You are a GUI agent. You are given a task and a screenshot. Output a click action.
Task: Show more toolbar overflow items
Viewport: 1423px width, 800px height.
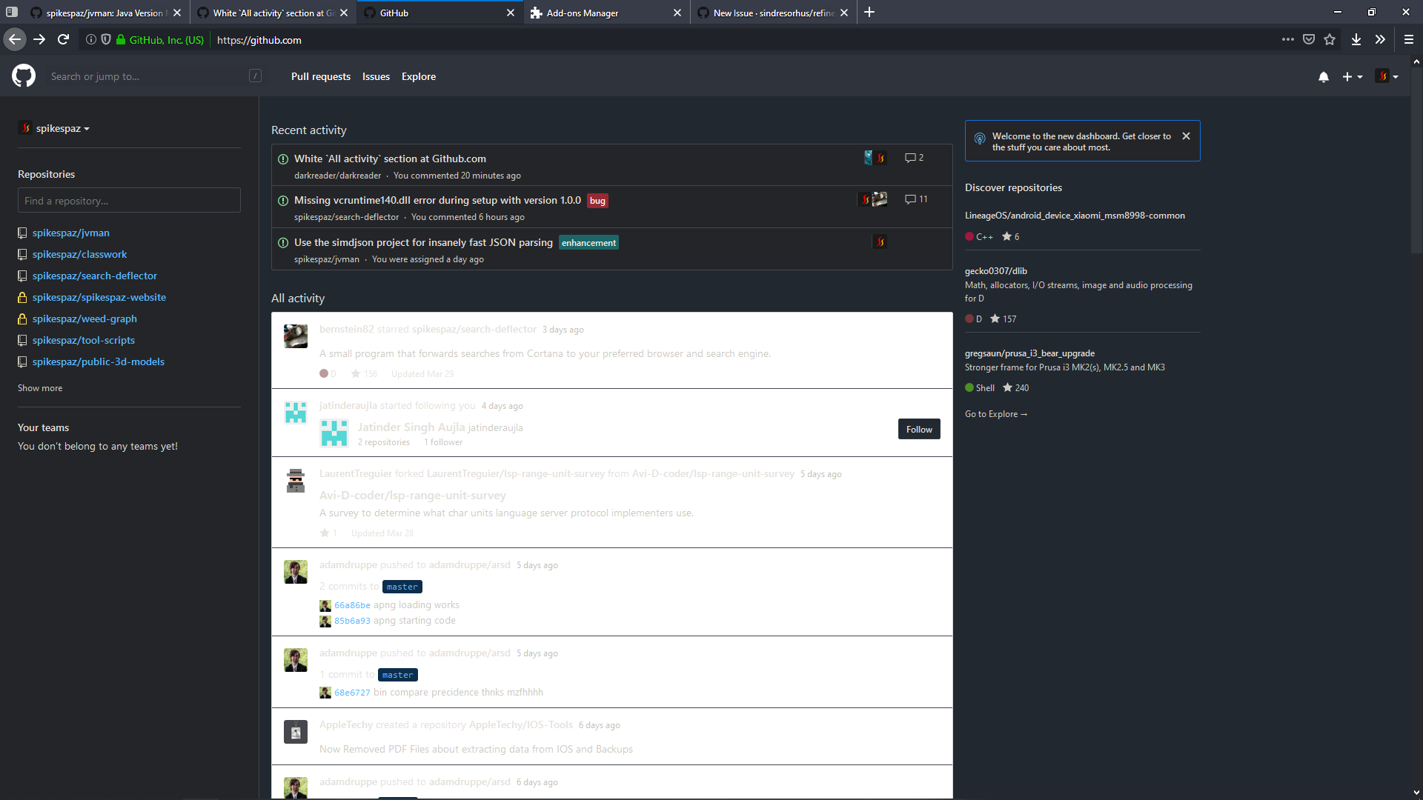1380,39
